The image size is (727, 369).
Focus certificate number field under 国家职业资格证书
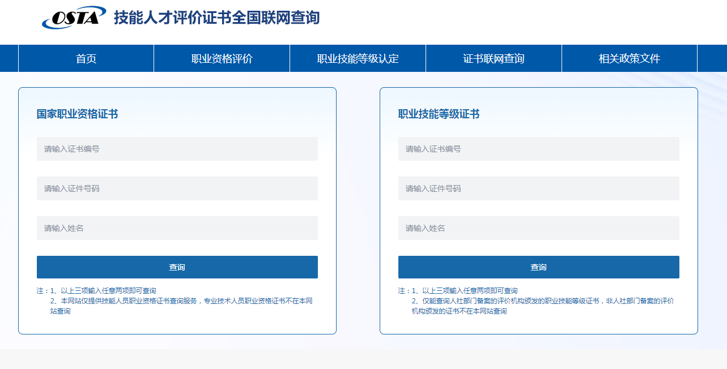(177, 149)
